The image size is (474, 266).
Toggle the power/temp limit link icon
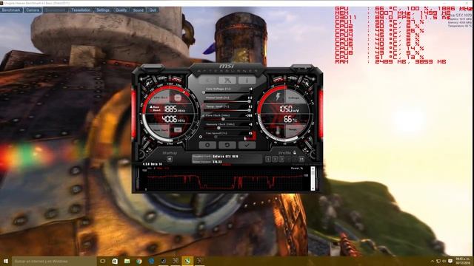click(x=204, y=106)
